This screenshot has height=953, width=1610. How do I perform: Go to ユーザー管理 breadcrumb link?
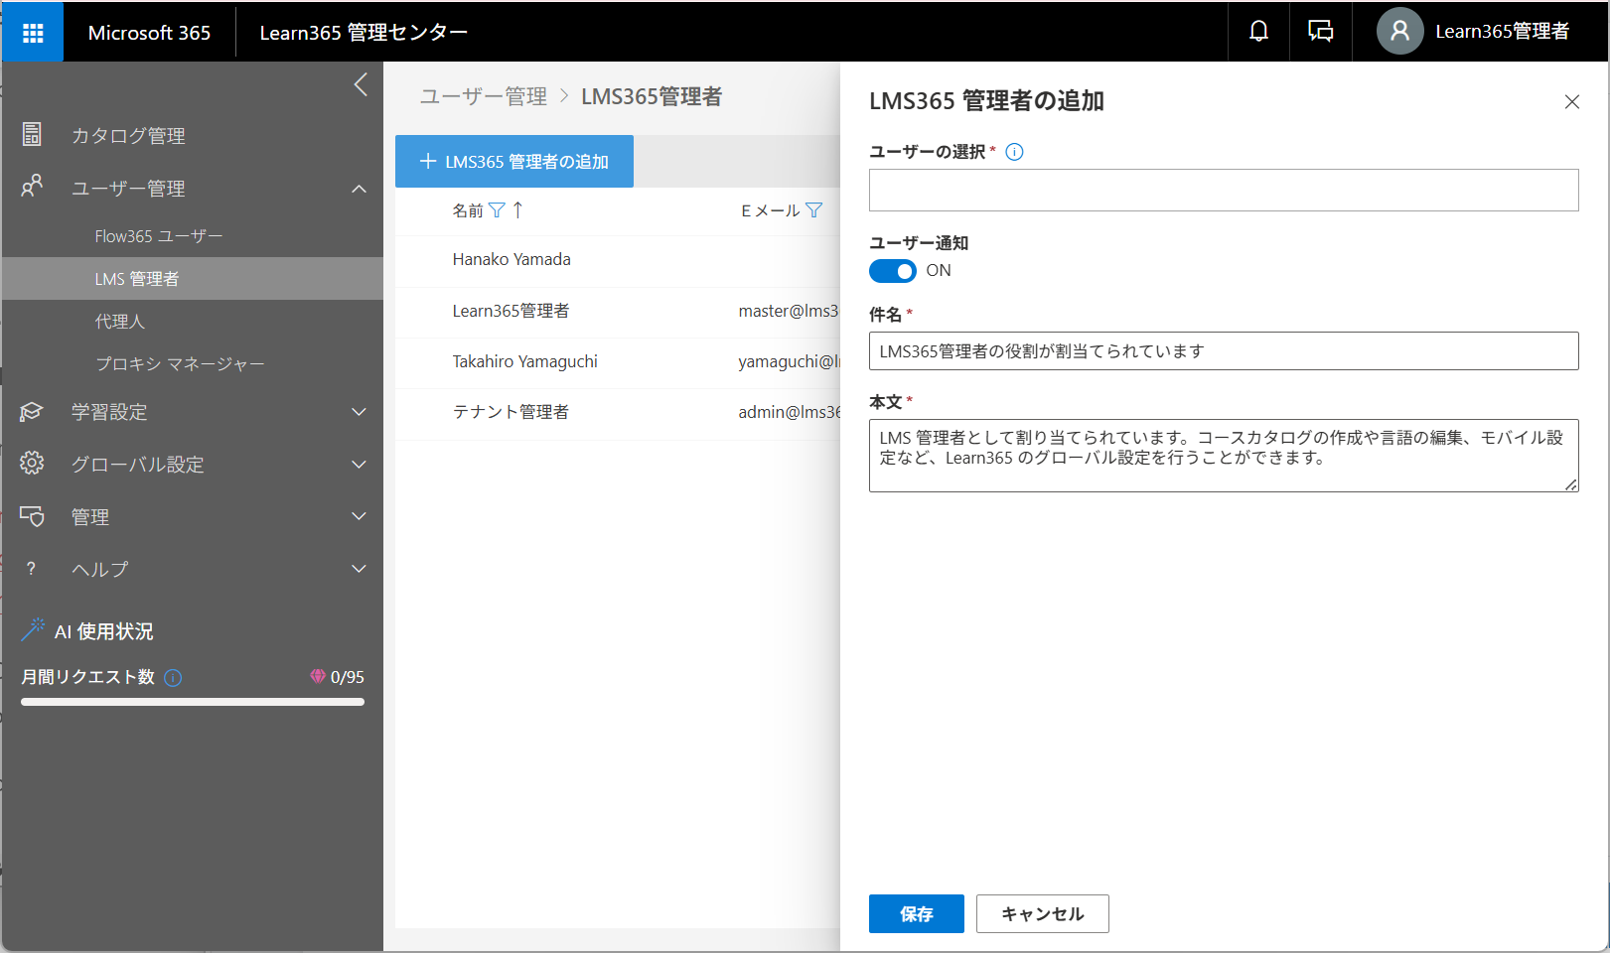pos(484,96)
